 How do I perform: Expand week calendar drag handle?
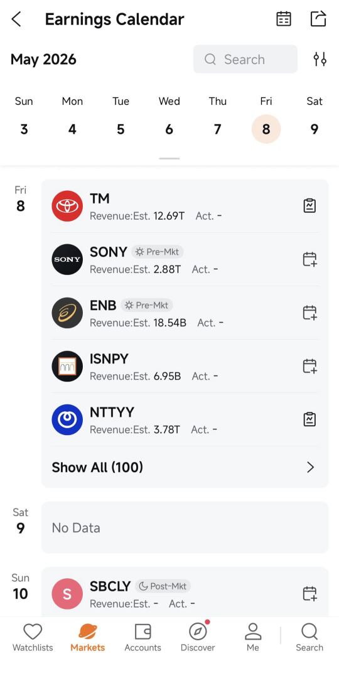point(169,158)
